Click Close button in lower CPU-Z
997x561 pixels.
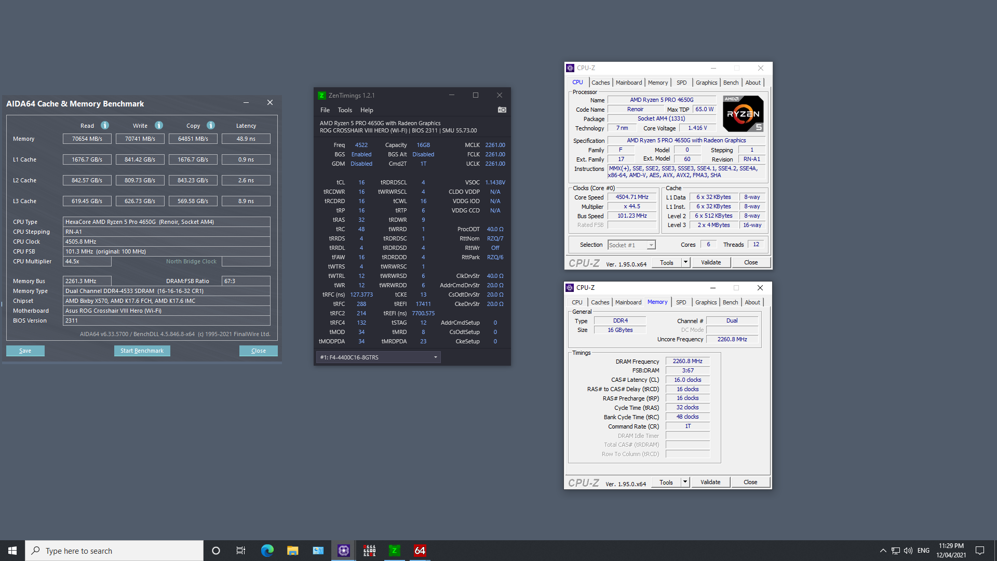750,482
